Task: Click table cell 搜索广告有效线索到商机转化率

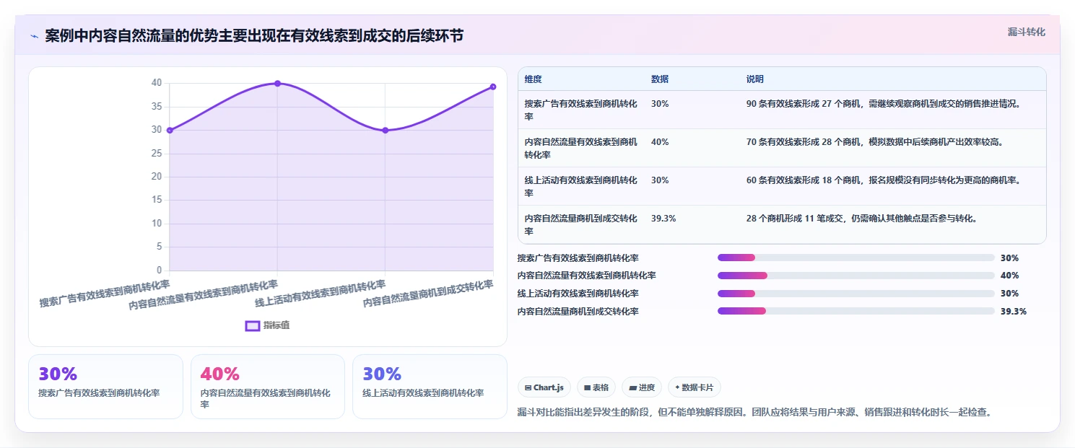Action: pyautogui.click(x=581, y=110)
